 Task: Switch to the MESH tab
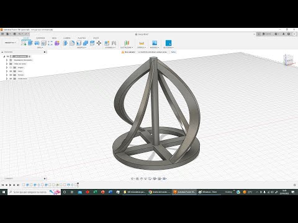(x=54, y=38)
